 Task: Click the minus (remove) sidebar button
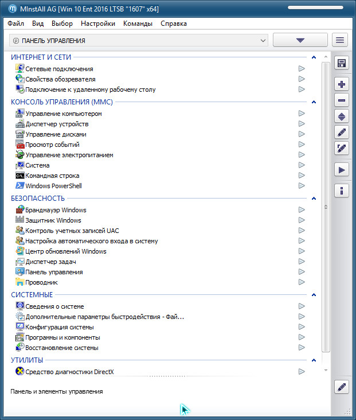click(341, 100)
